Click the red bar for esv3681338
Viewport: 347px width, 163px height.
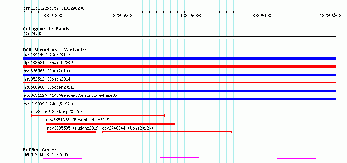click(111, 124)
